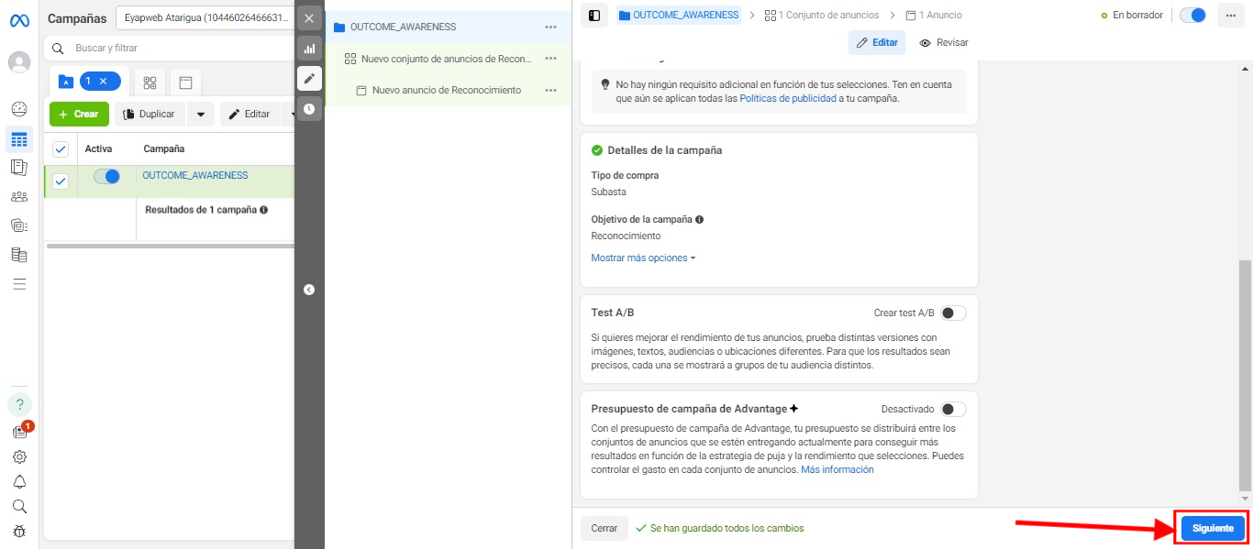
Task: Open more options for OUTCOME_AWARENESS in tree
Action: (550, 27)
